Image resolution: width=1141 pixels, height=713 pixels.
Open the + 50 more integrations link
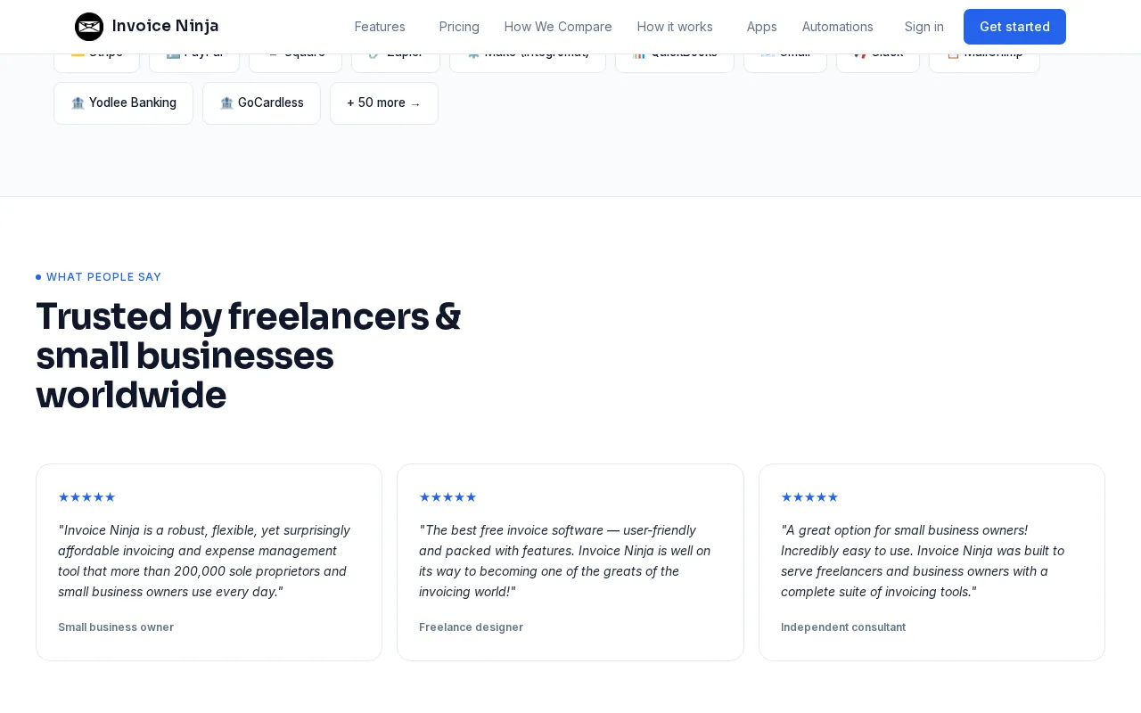(x=384, y=103)
